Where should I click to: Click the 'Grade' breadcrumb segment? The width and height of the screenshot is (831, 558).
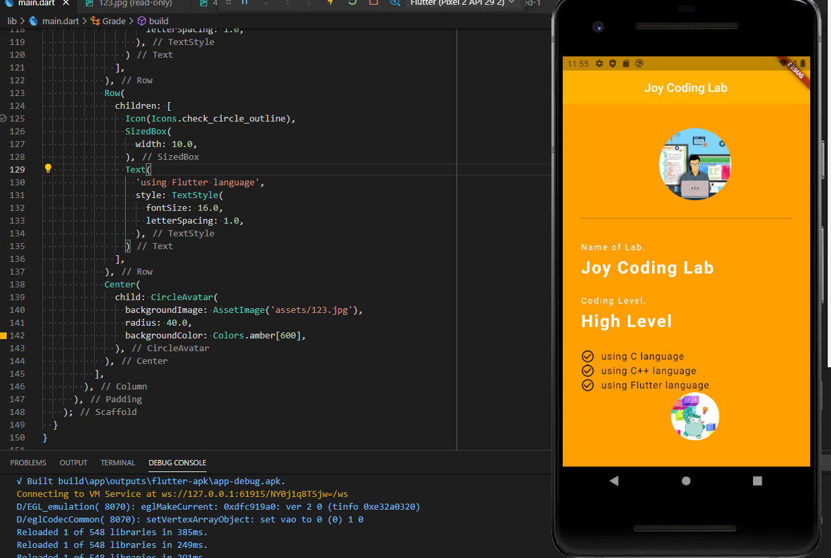click(114, 21)
